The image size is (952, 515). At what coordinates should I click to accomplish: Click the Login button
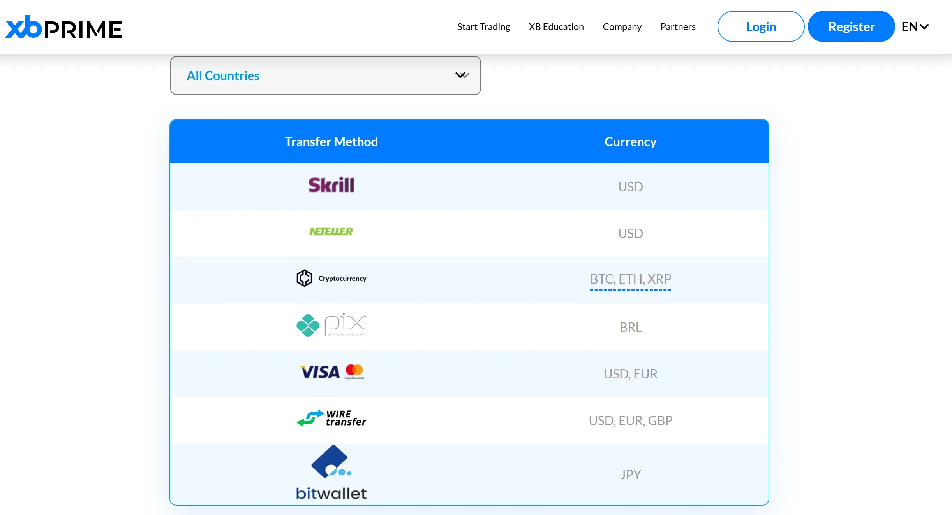[x=761, y=26]
